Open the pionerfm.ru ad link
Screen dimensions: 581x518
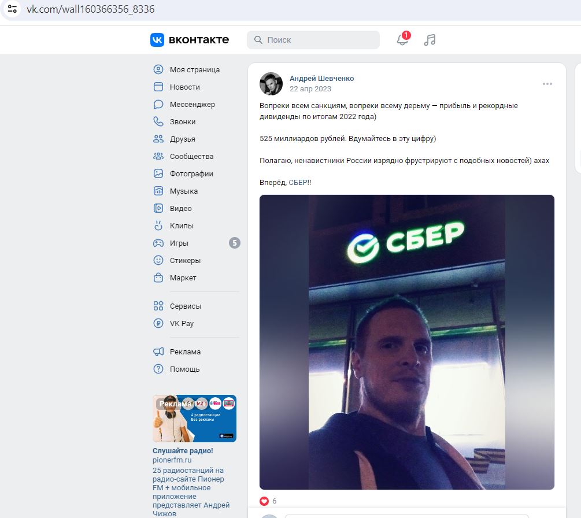[172, 460]
